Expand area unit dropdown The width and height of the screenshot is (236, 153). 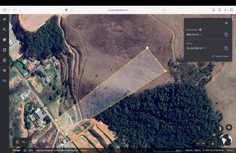[x=205, y=48]
